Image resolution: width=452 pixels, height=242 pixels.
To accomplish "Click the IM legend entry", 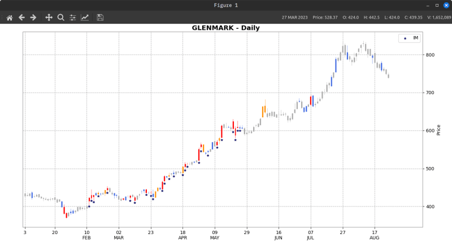I will 410,38.
